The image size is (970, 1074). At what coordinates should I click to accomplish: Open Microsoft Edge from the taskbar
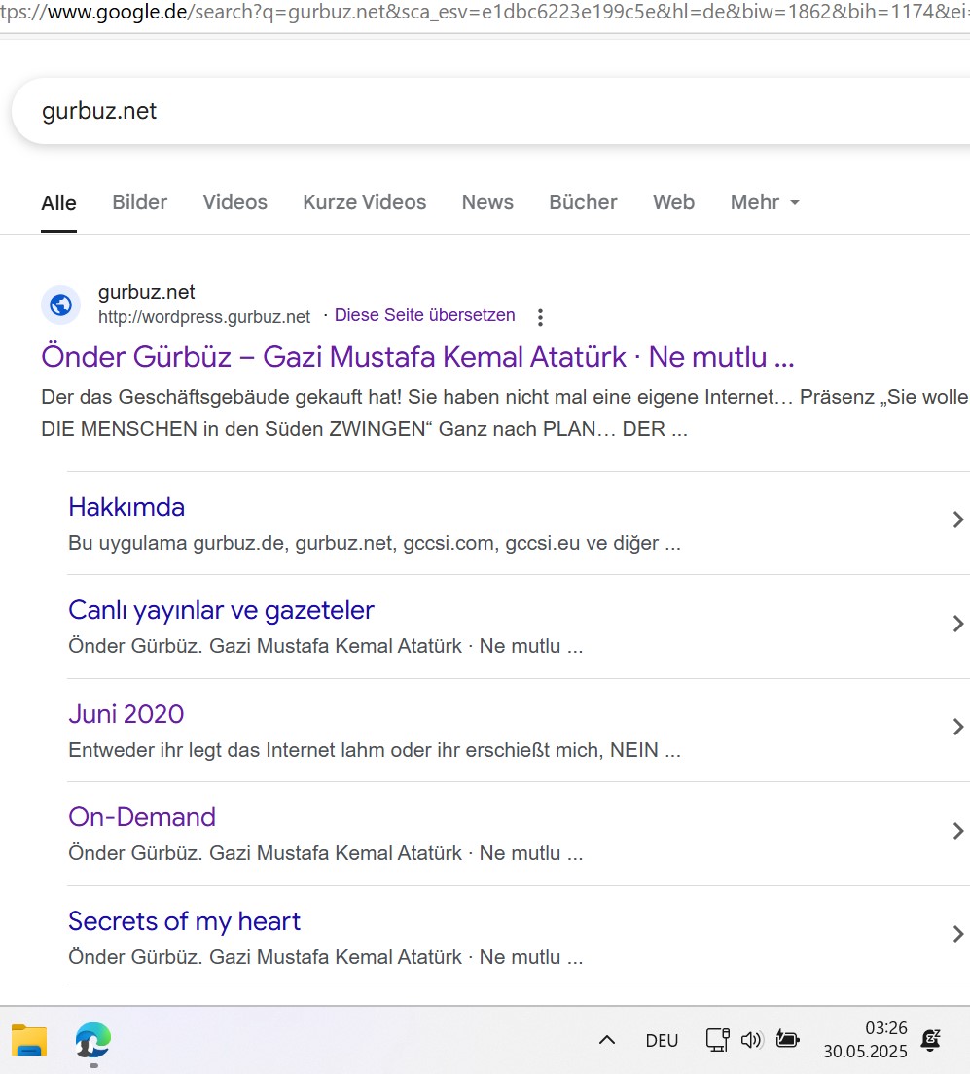tap(93, 1041)
